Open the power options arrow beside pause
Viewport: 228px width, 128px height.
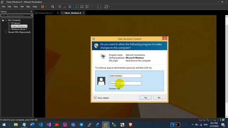click(46, 7)
